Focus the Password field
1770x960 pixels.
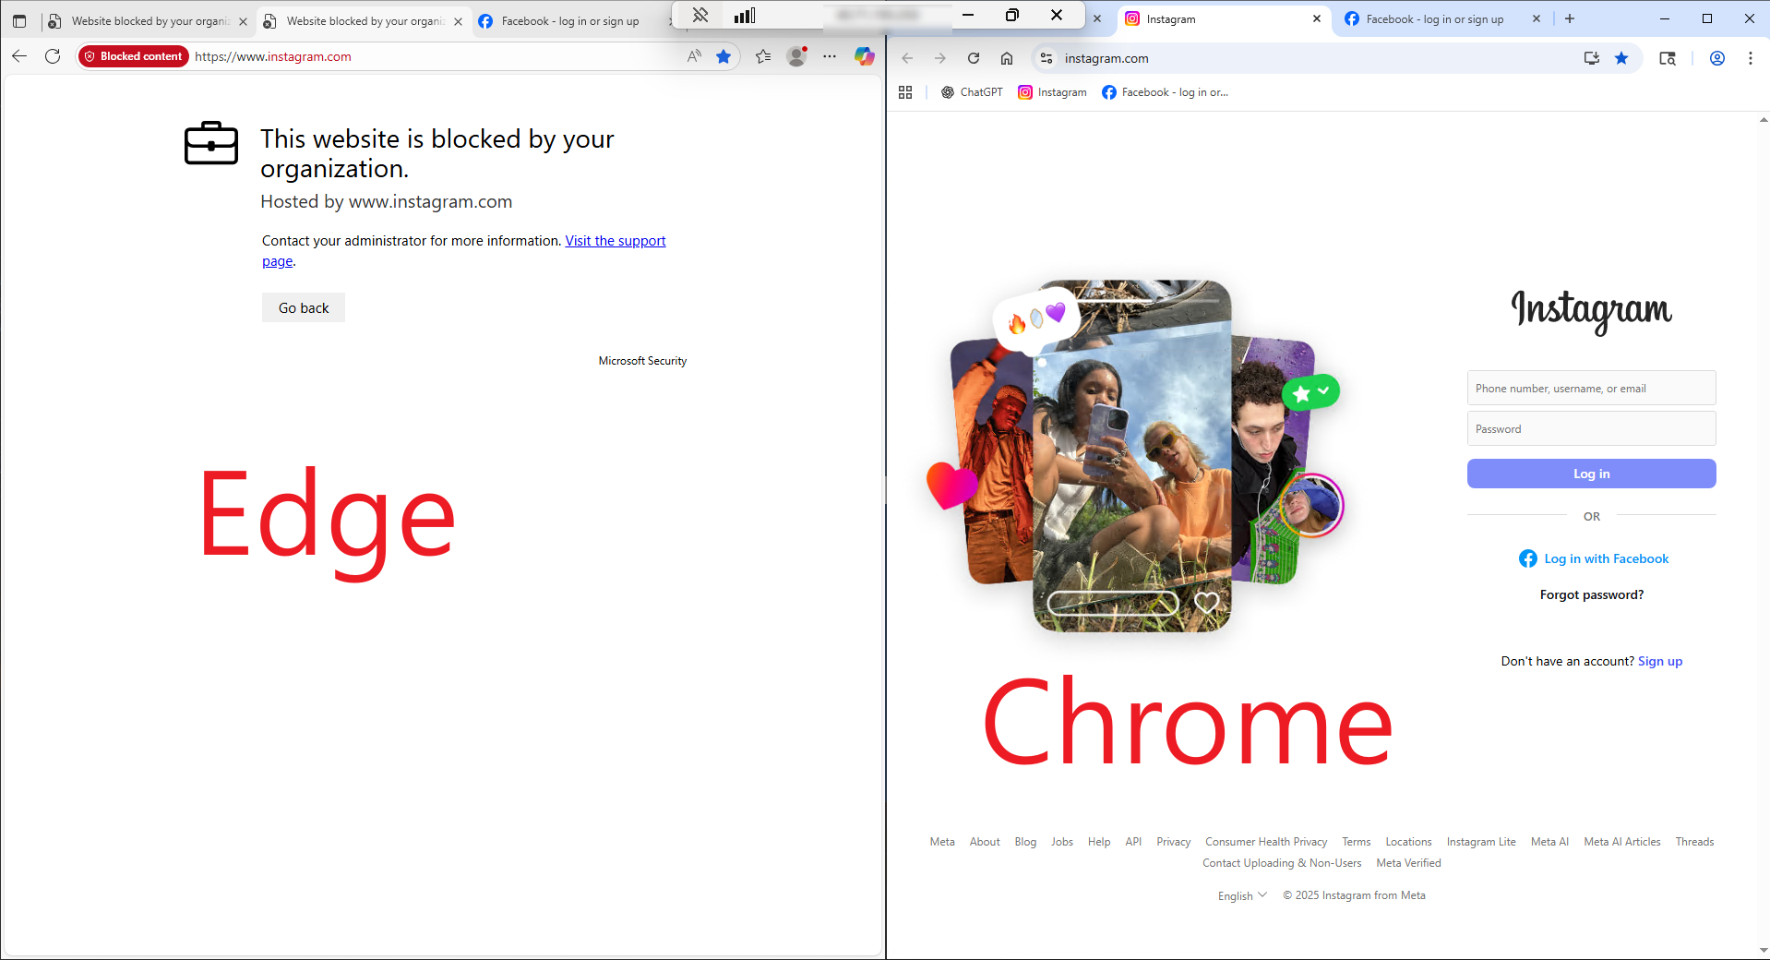1591,428
